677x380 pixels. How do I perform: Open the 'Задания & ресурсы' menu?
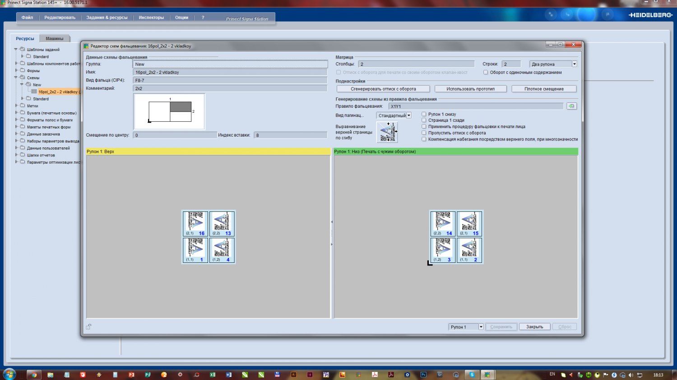click(107, 18)
